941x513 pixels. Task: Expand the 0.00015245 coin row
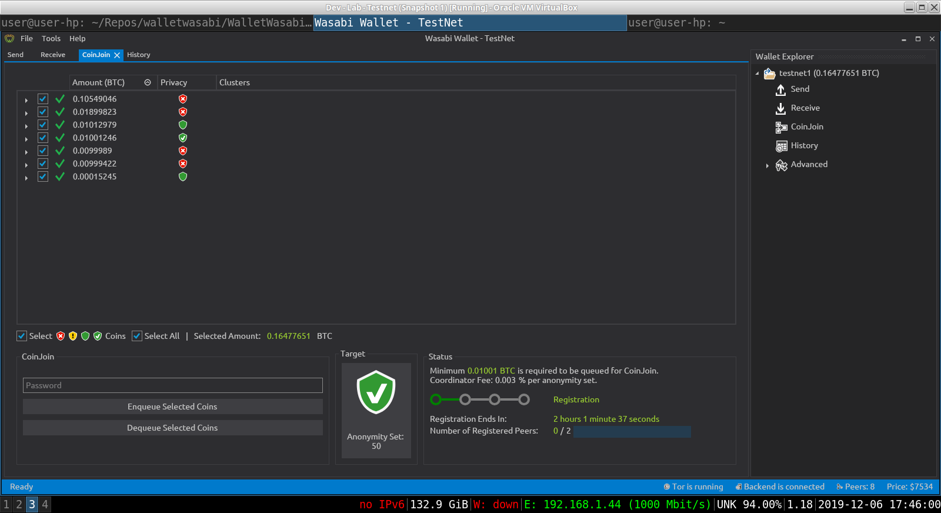26,178
